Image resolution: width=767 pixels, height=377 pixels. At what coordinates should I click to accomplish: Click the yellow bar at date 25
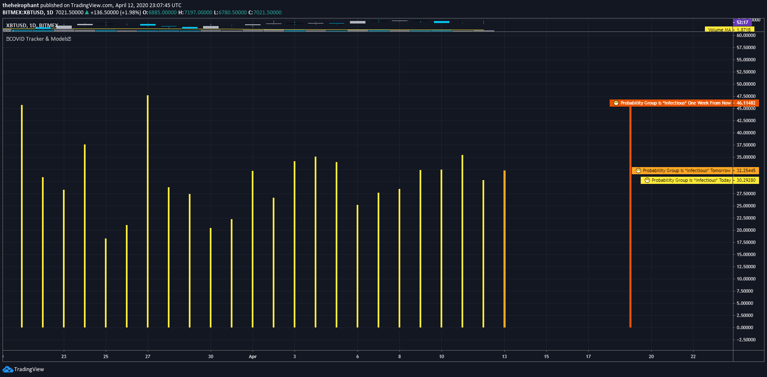(106, 283)
